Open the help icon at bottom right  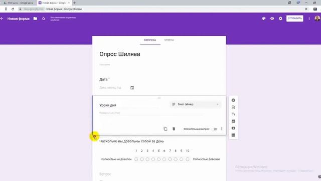[319, 176]
